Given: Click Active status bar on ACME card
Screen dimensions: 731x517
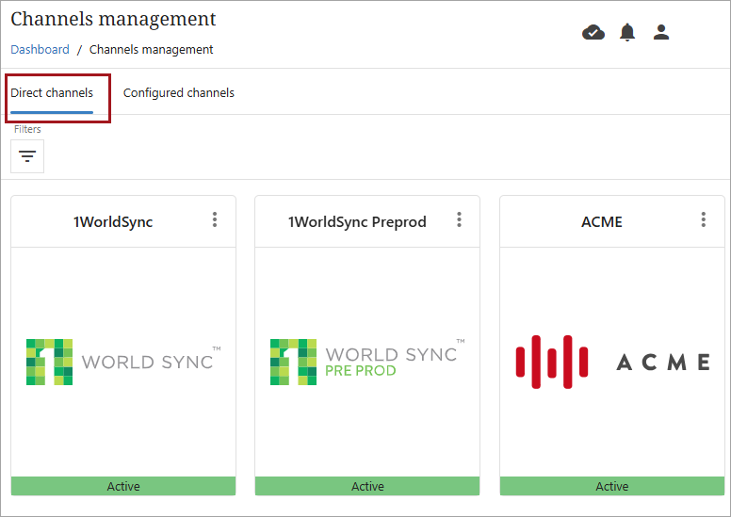Looking at the screenshot, I should pos(612,487).
